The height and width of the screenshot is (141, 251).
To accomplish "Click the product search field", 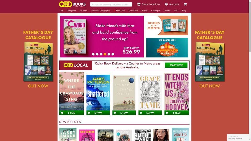I will 111,4.
